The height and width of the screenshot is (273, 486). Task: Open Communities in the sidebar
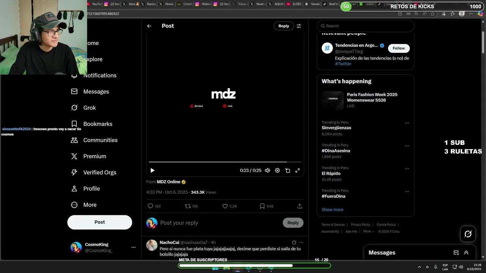tap(94, 140)
